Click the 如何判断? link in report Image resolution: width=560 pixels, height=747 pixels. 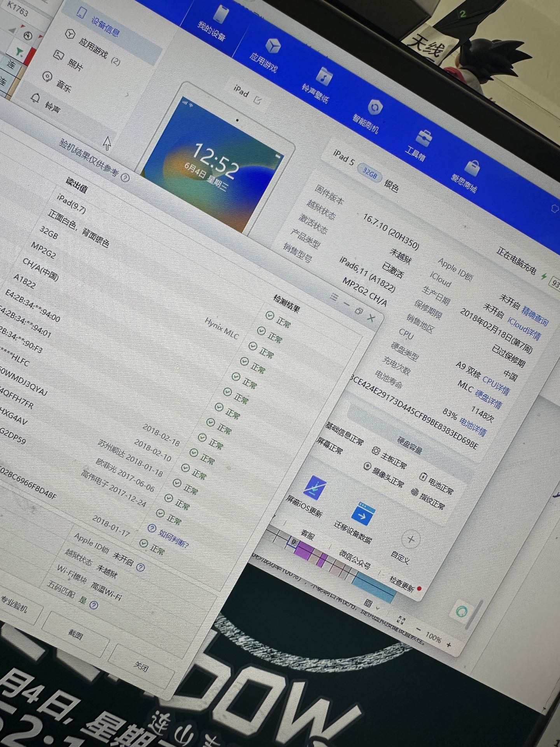pyautogui.click(x=174, y=538)
